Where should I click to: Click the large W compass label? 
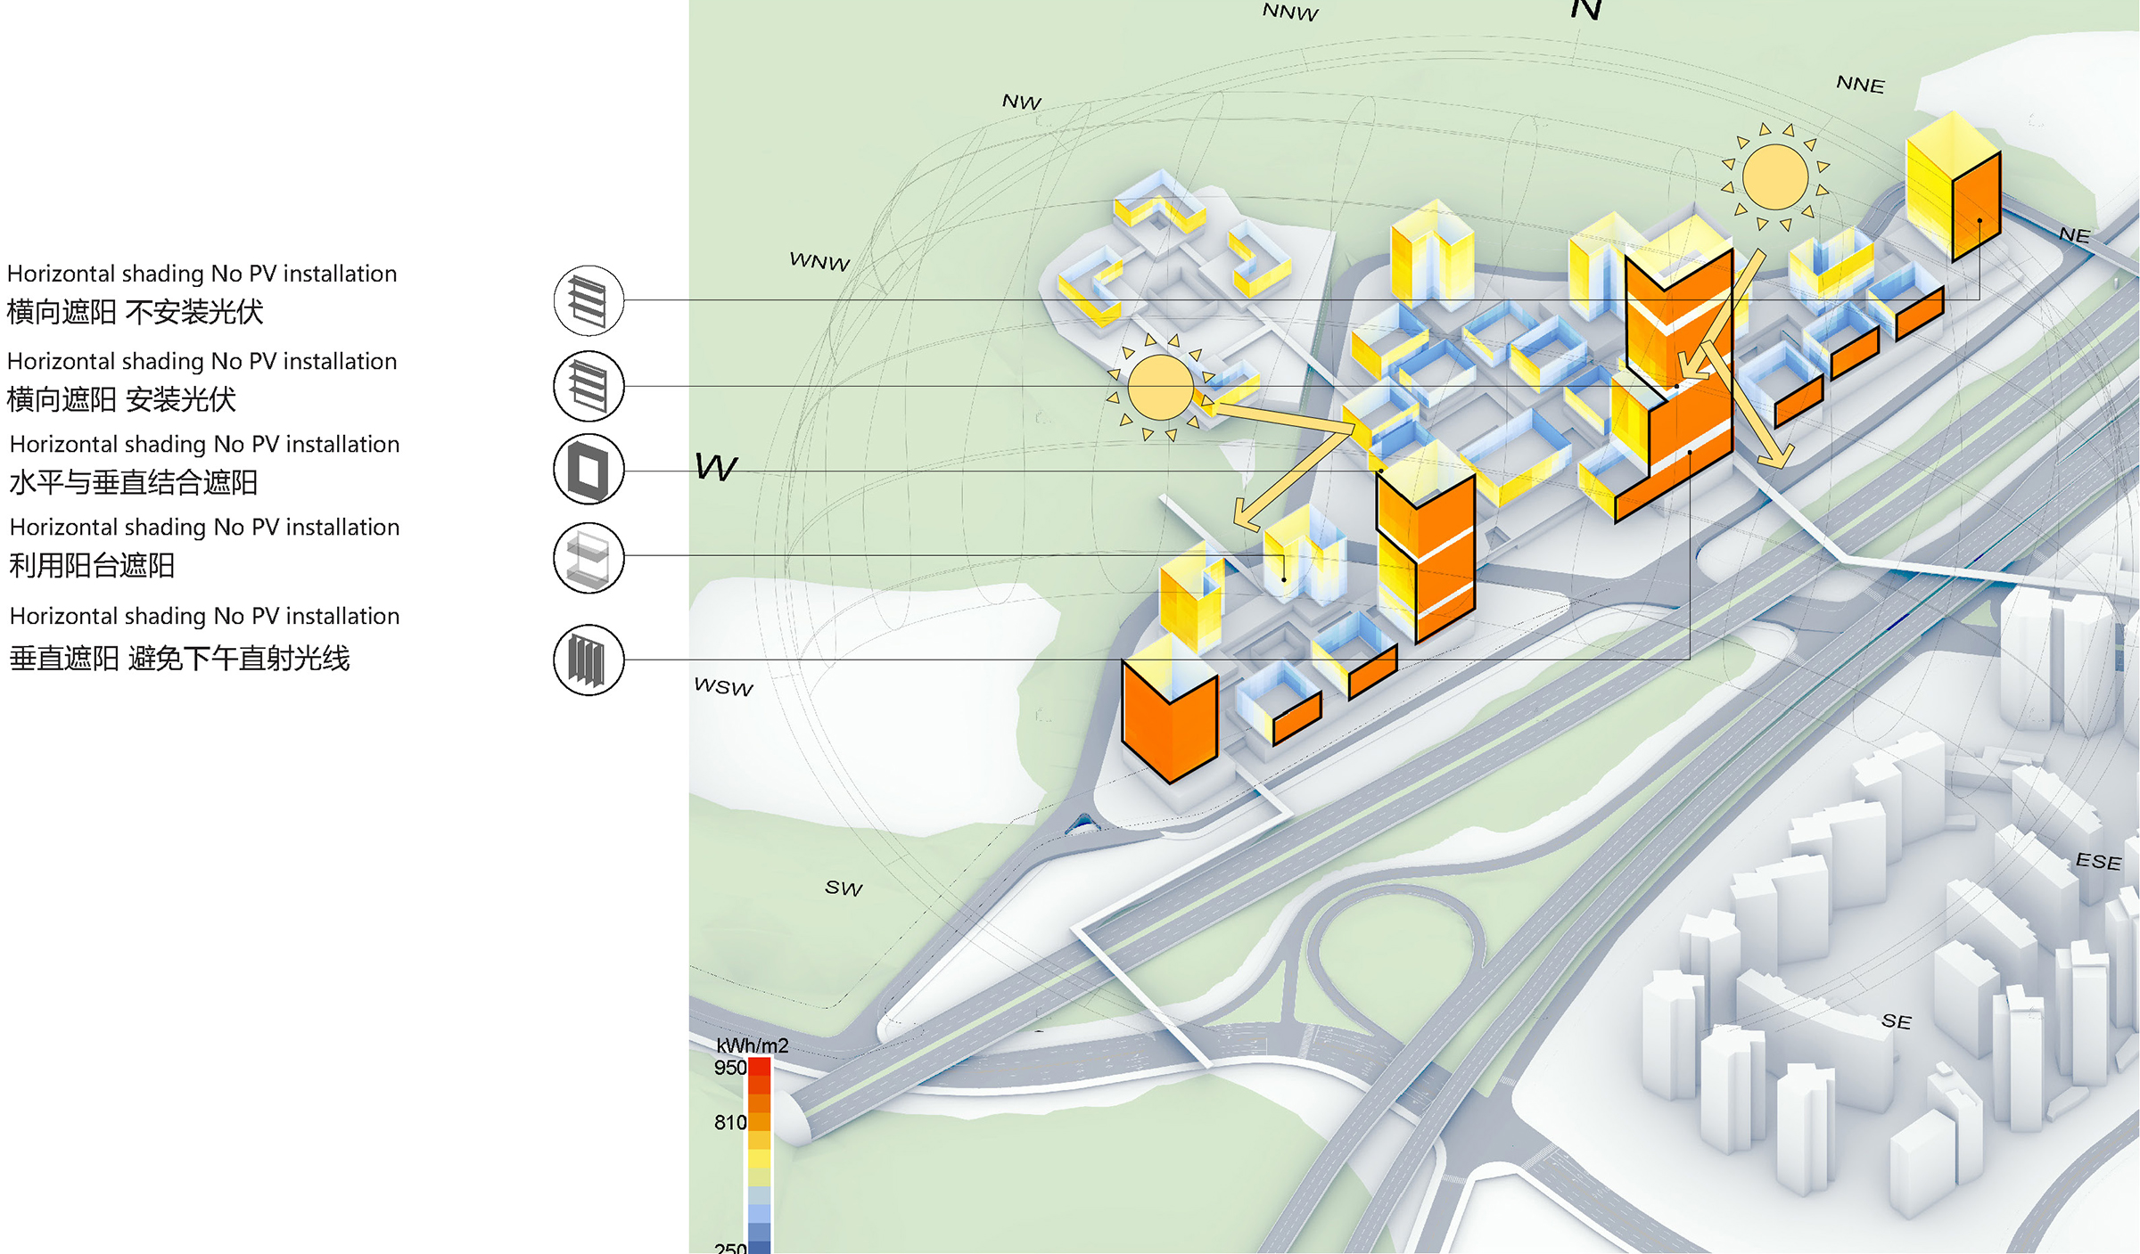(x=716, y=467)
